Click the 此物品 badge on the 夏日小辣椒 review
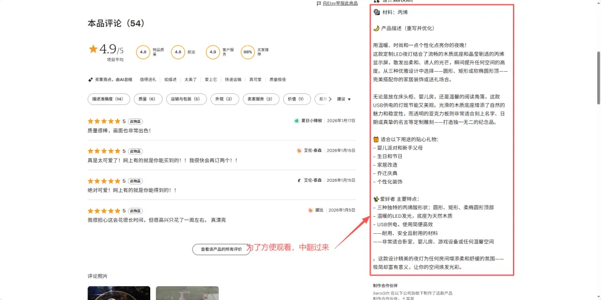601x300 pixels. (135, 121)
